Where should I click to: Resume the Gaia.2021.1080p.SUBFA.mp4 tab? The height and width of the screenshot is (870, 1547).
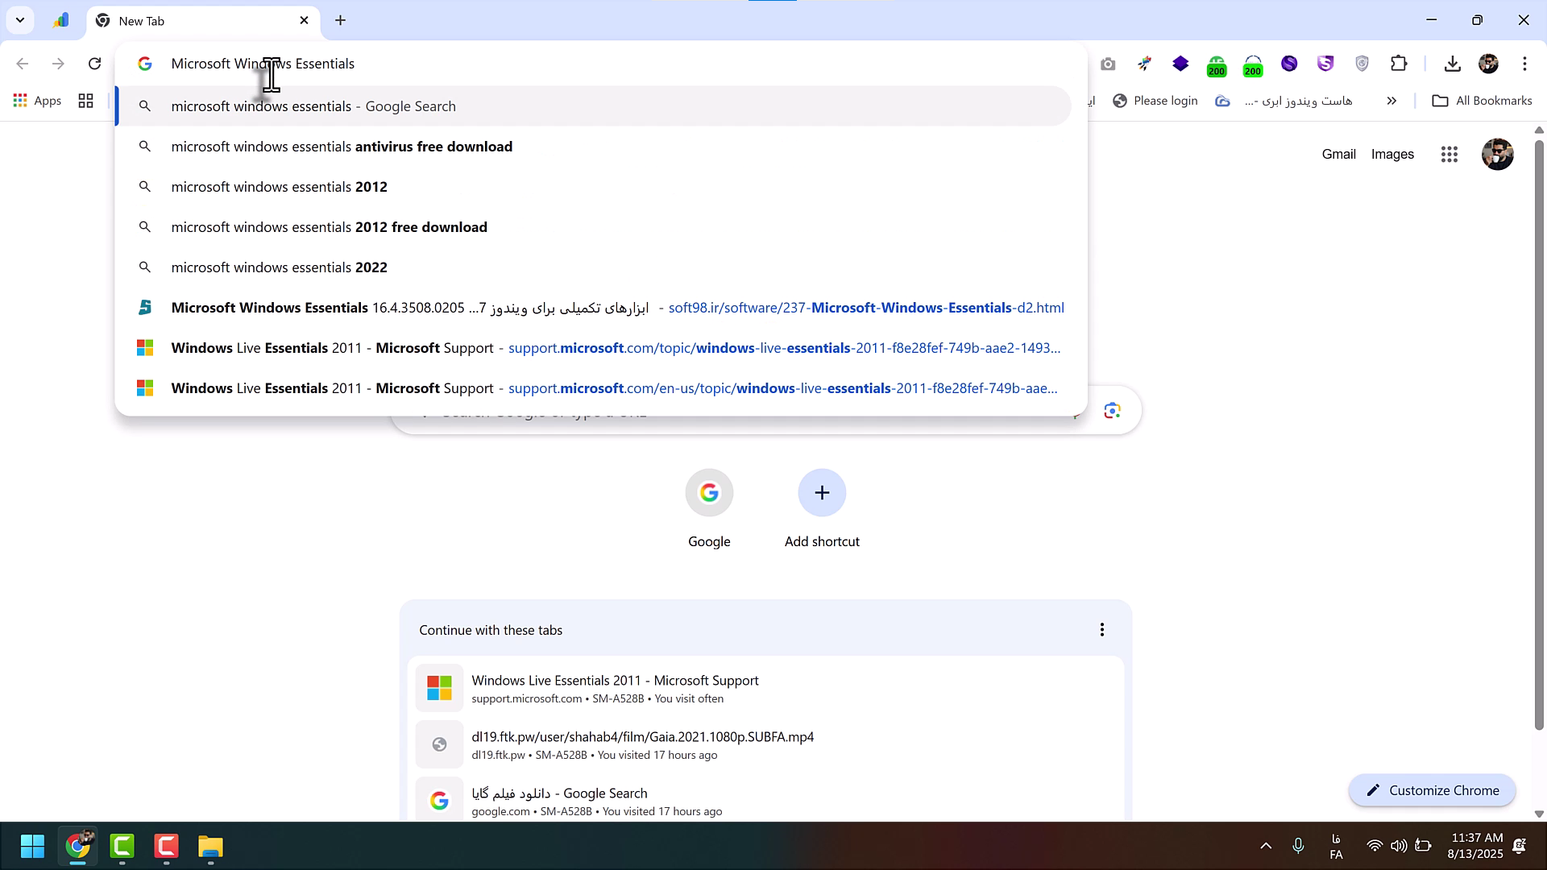(765, 745)
